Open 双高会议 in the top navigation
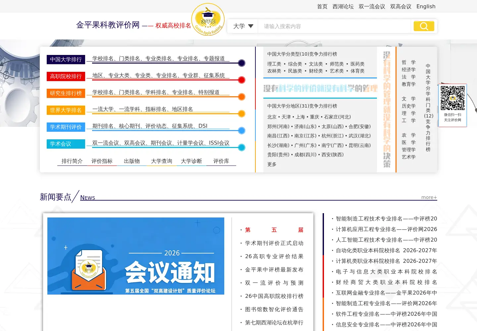This screenshot has height=331, width=477. click(400, 7)
